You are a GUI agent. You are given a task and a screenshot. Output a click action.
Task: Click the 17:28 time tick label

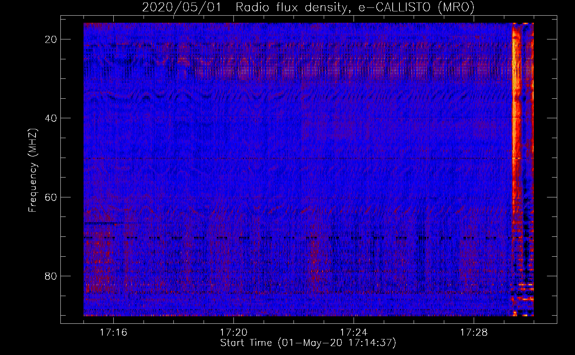coord(474,333)
